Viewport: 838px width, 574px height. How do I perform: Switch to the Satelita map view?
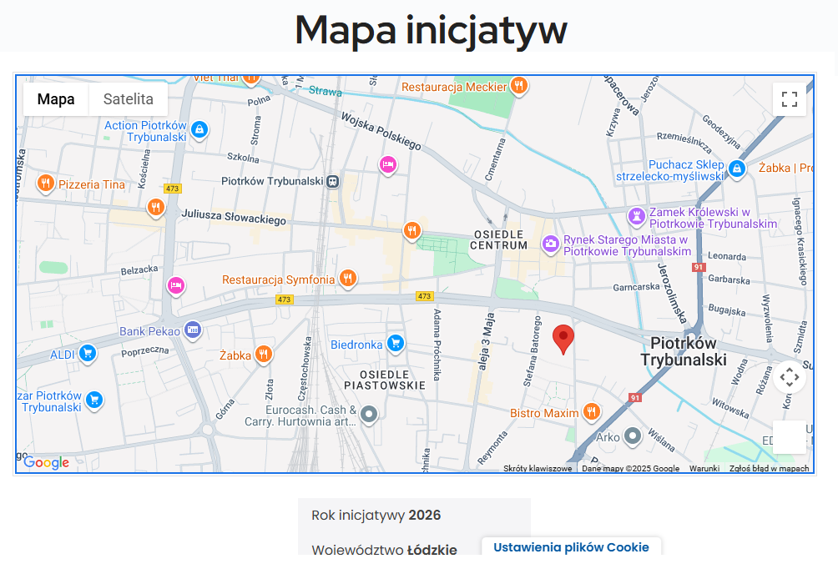129,99
